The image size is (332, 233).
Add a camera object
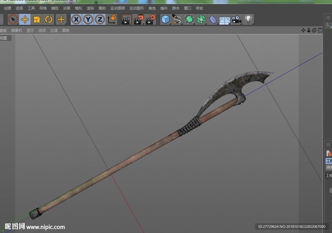click(236, 19)
